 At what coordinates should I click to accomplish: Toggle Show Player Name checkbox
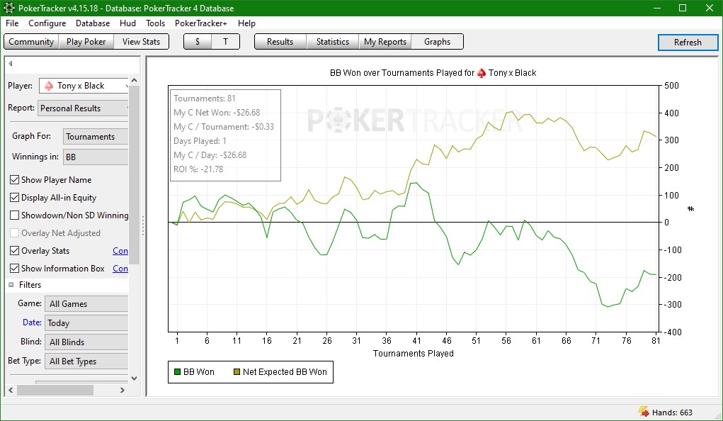point(14,179)
